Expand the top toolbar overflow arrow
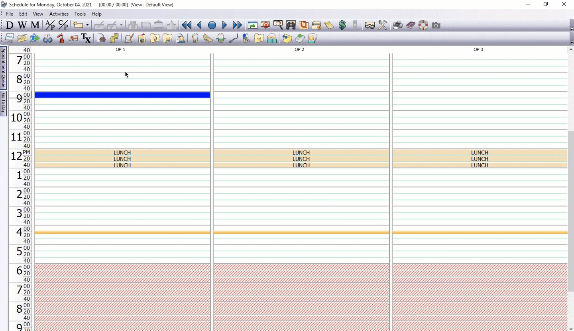574x331 pixels. [x=572, y=29]
